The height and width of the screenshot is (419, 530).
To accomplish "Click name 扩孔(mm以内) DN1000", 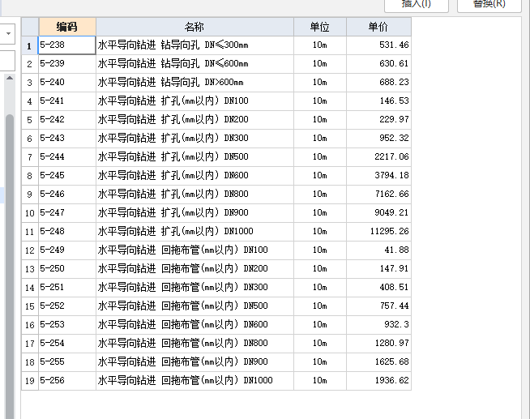I will (x=195, y=232).
